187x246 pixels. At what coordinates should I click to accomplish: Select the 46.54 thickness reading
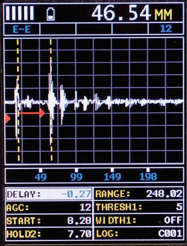click(121, 13)
